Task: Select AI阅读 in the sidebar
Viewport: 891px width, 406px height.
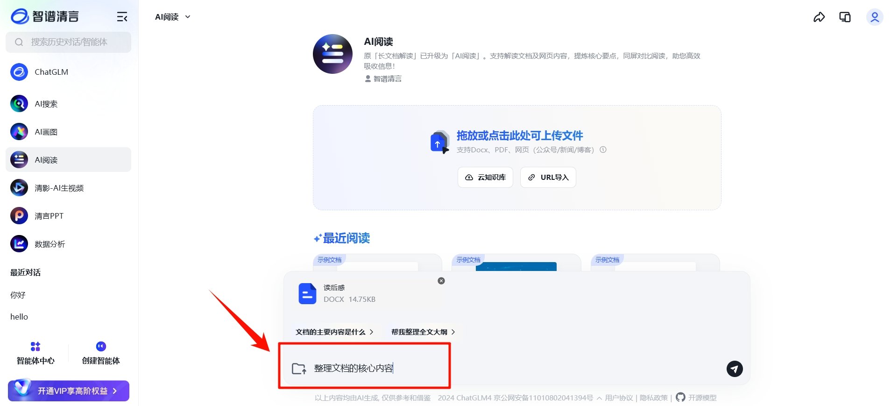Action: pos(68,160)
